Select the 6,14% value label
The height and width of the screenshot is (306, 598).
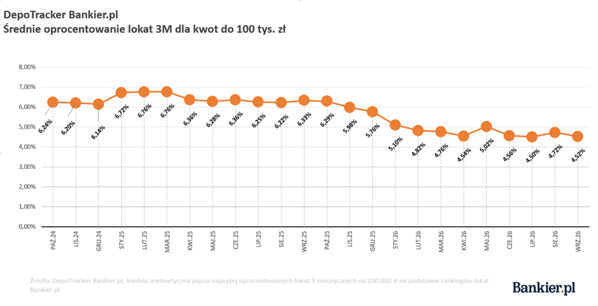point(98,132)
